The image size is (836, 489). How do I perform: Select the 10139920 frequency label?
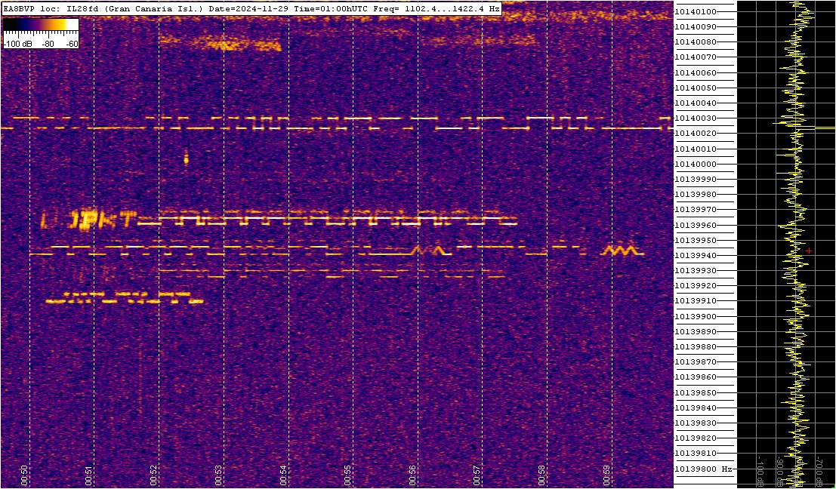pyautogui.click(x=694, y=286)
